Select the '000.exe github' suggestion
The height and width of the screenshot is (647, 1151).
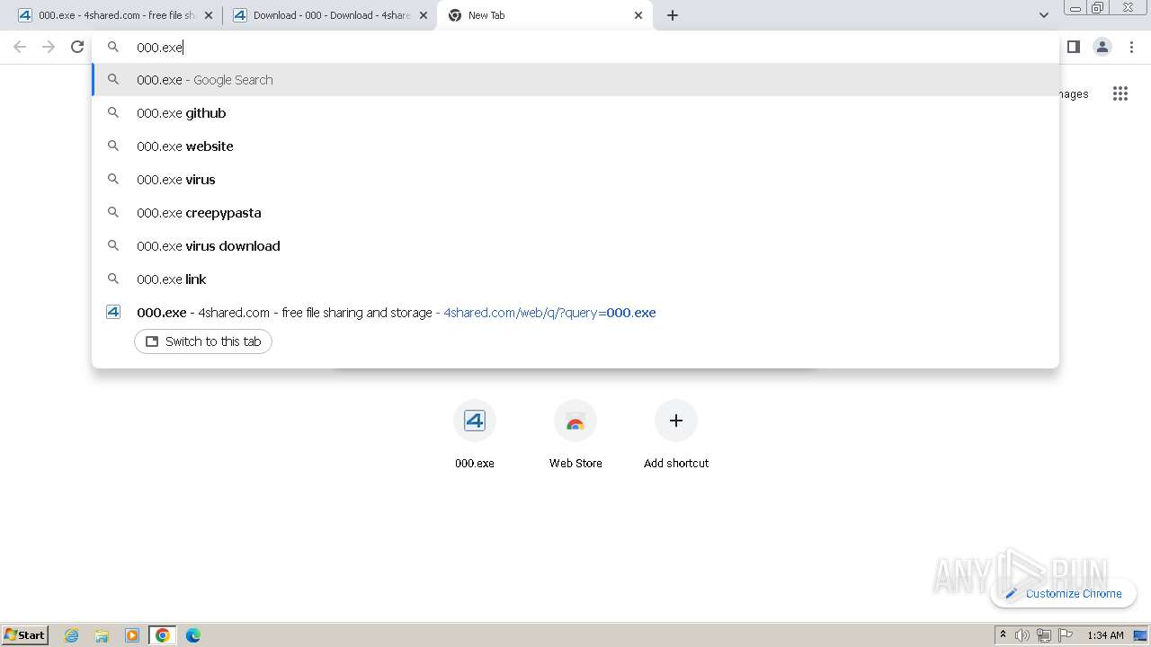click(575, 113)
